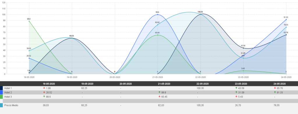298x114 pixels.
Task: Click the 21-05-2020 table column header
Action: [164, 84]
